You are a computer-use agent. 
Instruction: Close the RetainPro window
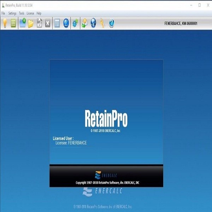(208, 5)
